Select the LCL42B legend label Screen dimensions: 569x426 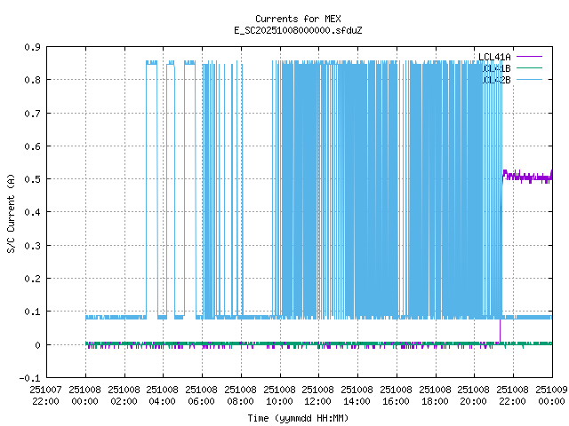click(494, 80)
